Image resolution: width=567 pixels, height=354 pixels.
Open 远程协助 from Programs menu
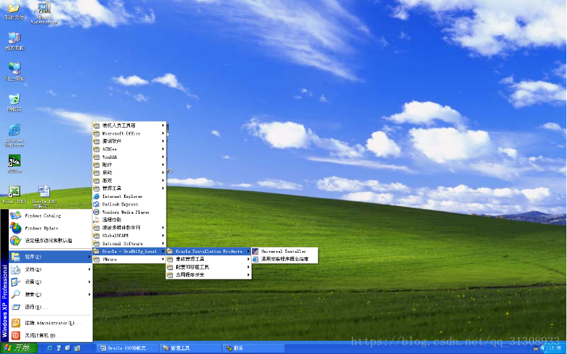point(129,220)
